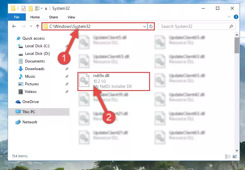Switch to the Share ribbon tab
Image resolution: width=245 pixels, height=170 pixels.
click(54, 17)
